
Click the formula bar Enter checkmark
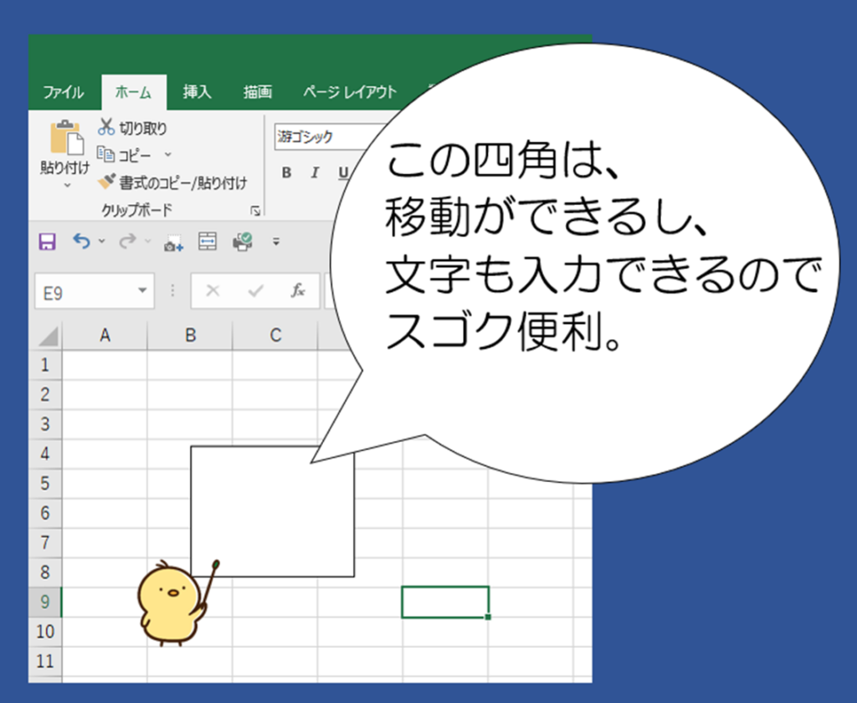(255, 290)
